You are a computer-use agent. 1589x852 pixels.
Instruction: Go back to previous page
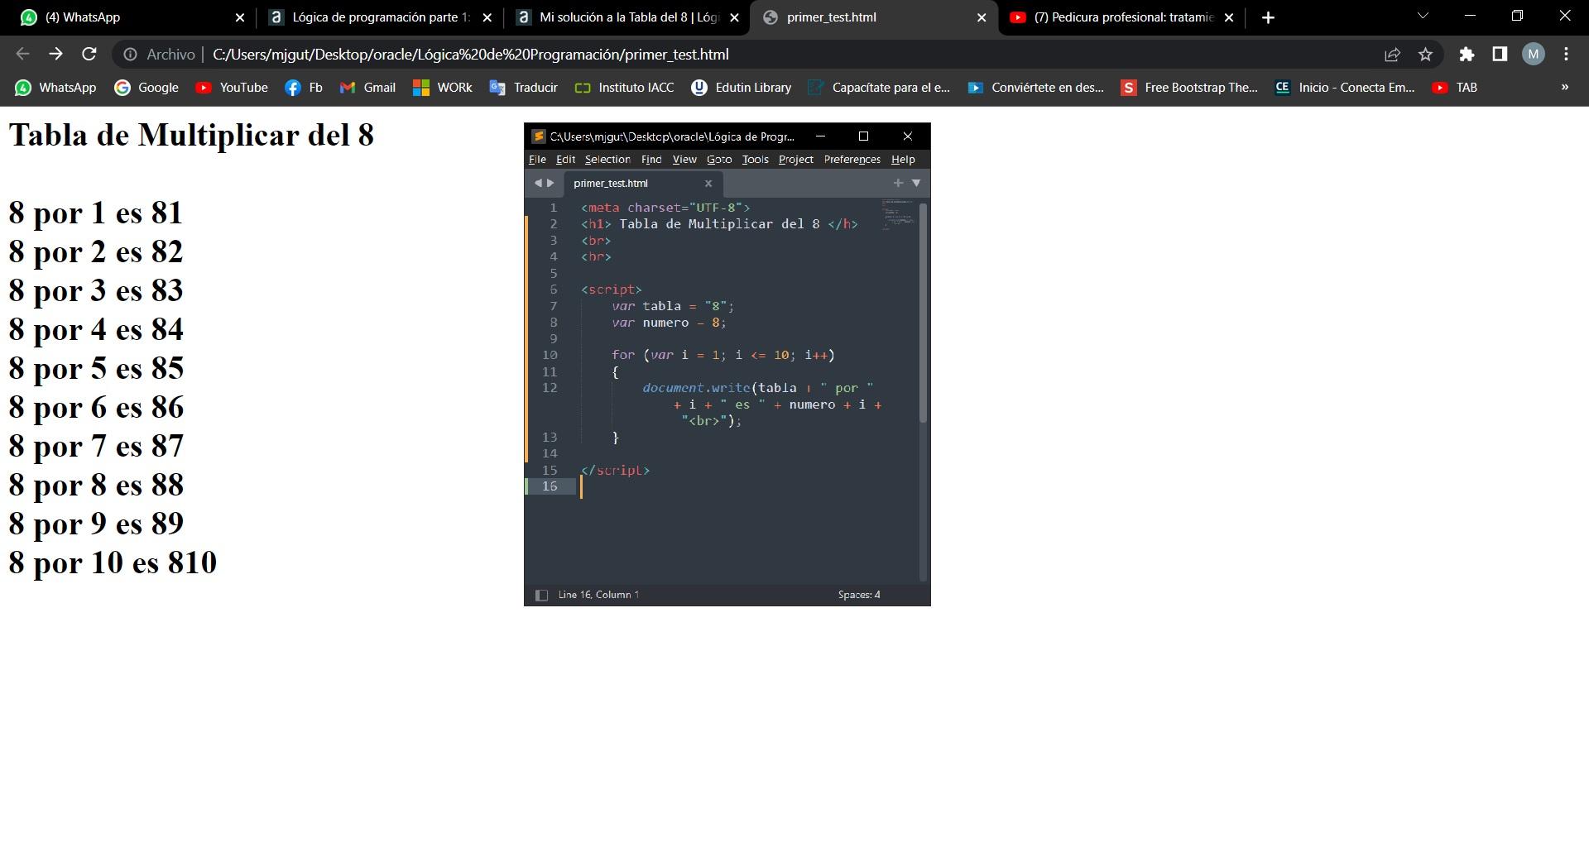click(x=22, y=54)
